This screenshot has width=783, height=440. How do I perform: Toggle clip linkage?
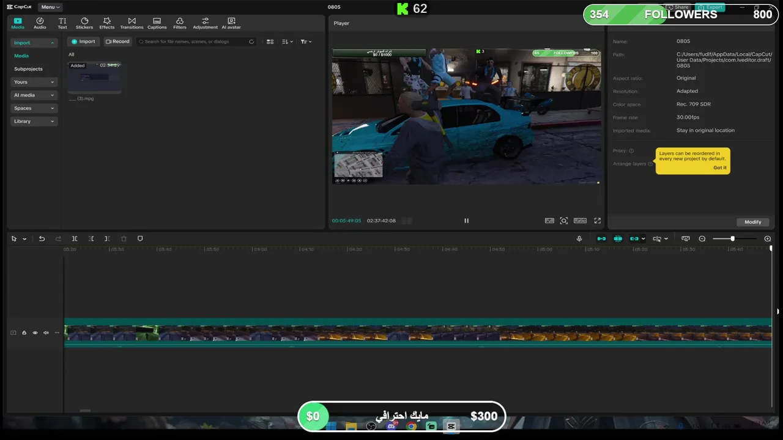point(633,238)
